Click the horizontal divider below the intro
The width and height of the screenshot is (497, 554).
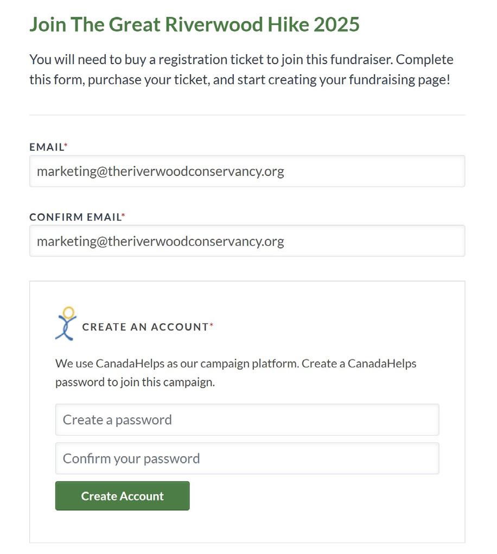pyautogui.click(x=247, y=115)
